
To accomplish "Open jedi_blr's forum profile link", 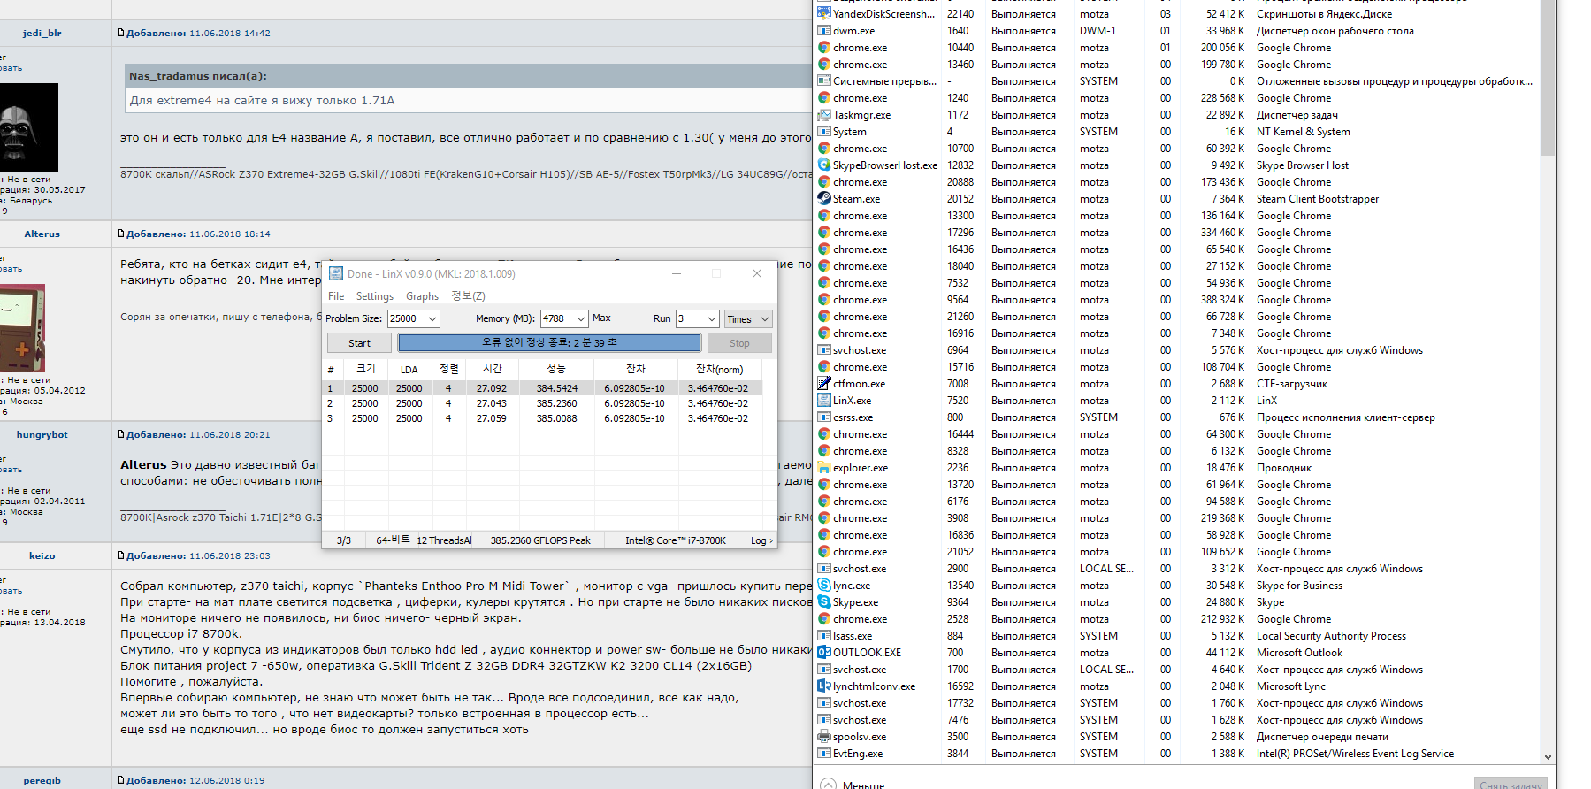I will pos(42,33).
